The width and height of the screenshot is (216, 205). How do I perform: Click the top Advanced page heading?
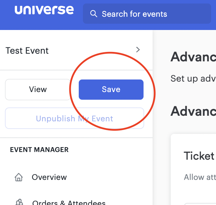[193, 57]
